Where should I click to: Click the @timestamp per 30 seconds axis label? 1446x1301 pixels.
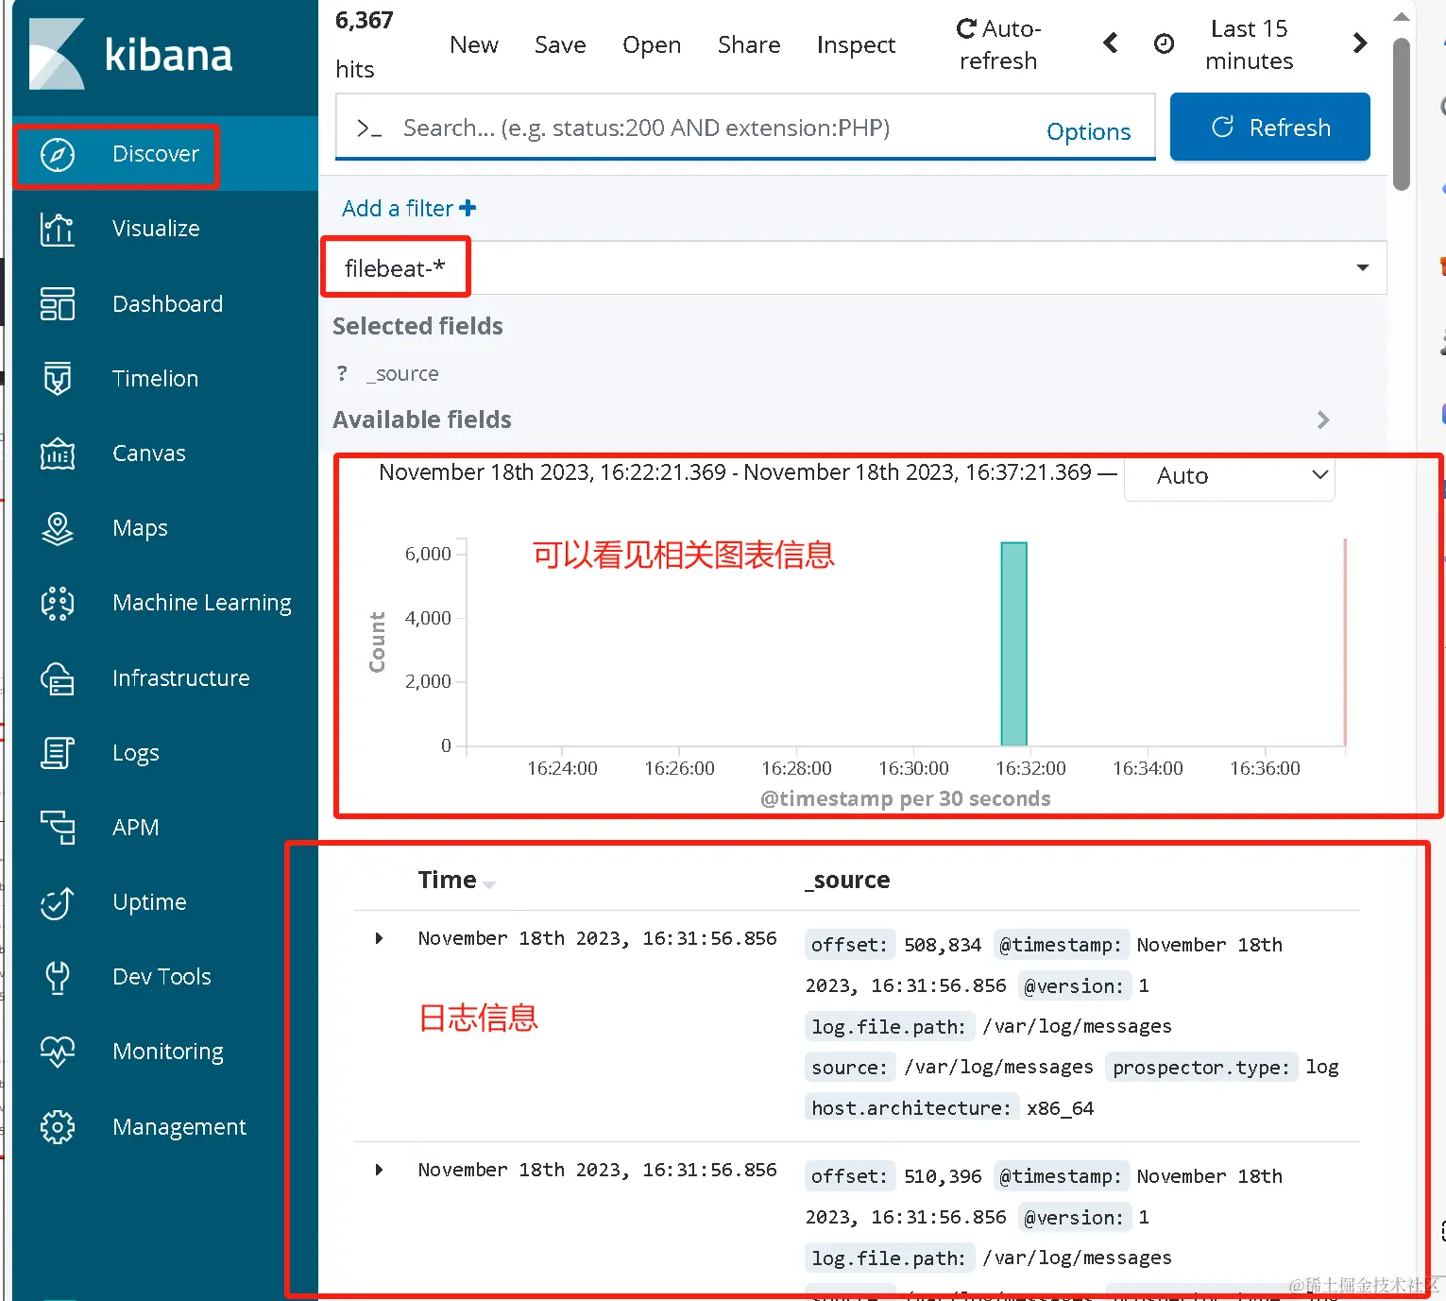[906, 798]
